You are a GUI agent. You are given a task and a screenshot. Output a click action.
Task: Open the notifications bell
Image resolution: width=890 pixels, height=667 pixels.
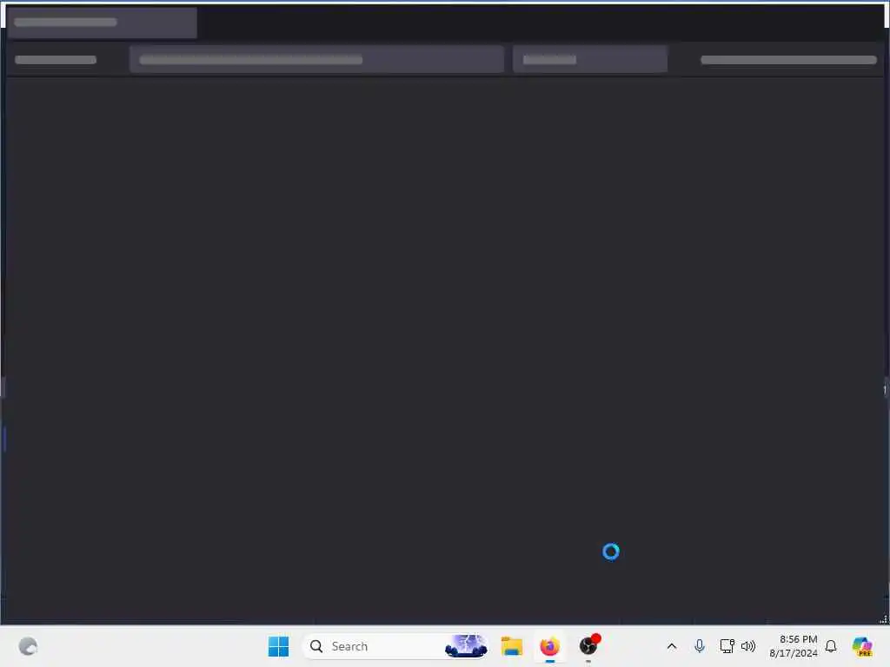coord(831,646)
